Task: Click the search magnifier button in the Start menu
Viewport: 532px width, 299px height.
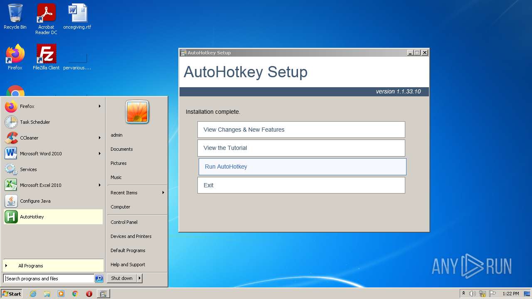Action: (99, 279)
